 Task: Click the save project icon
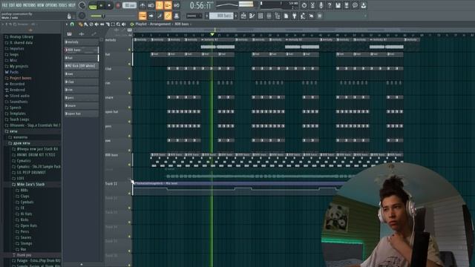click(x=338, y=5)
